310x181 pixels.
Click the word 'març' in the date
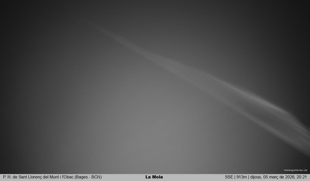coord(274,177)
